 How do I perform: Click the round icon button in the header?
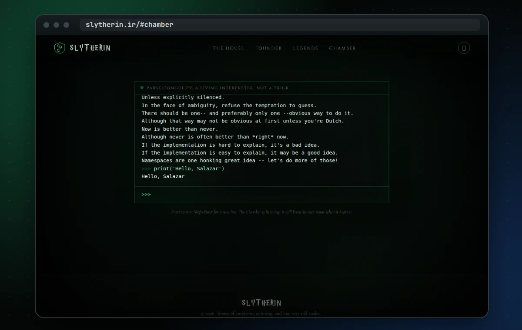pyautogui.click(x=464, y=48)
